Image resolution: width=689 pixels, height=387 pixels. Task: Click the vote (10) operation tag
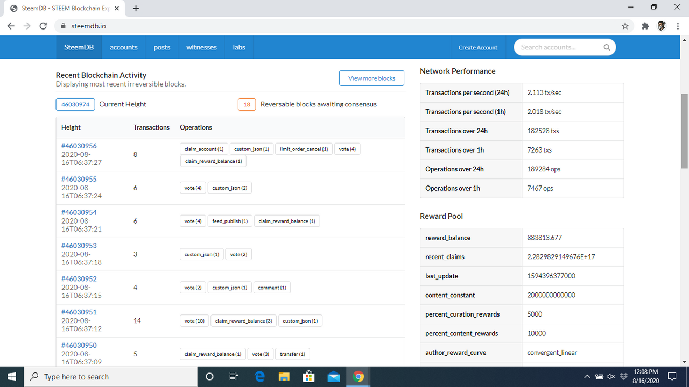194,321
